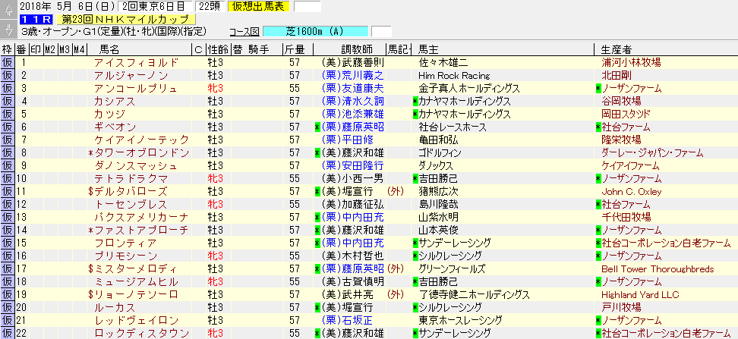Screen dimensions: 738x339
Task: Click the M2 column header
Action: [50, 49]
